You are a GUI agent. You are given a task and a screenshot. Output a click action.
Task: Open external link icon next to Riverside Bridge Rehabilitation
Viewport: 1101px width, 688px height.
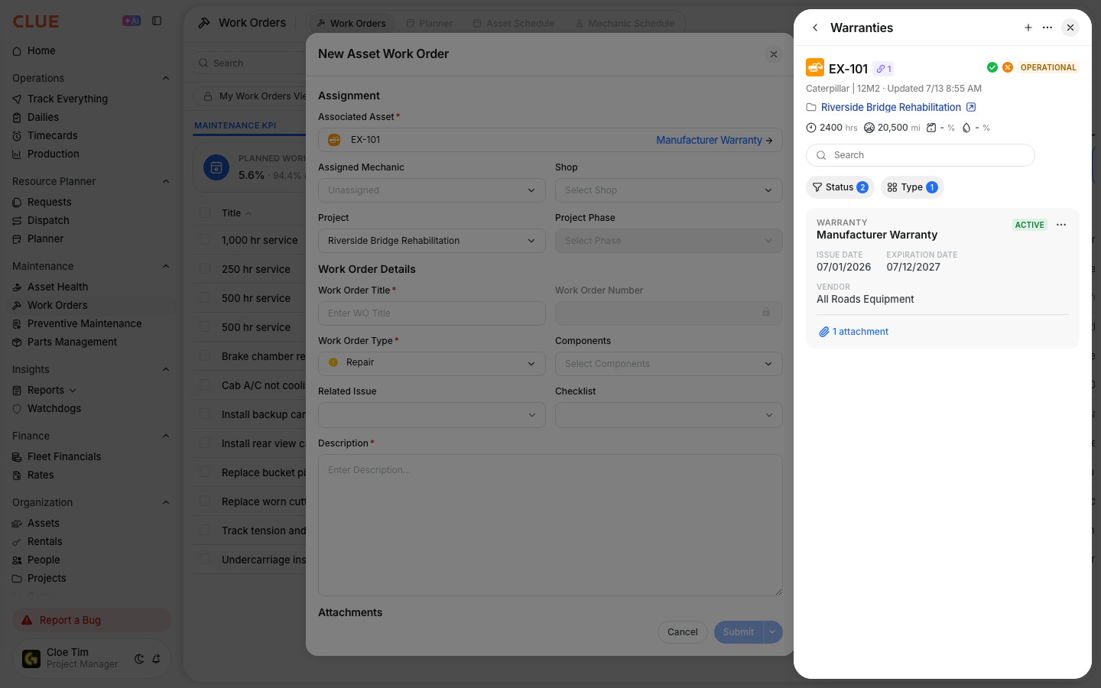click(x=971, y=107)
